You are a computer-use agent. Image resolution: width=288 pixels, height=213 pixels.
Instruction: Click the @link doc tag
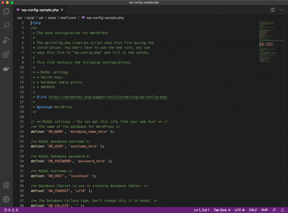click(x=42, y=97)
